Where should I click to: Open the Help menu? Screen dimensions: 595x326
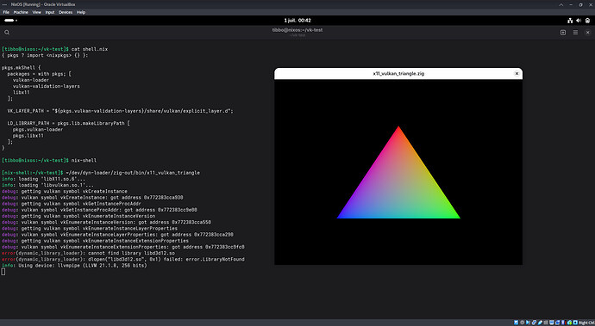tap(81, 12)
